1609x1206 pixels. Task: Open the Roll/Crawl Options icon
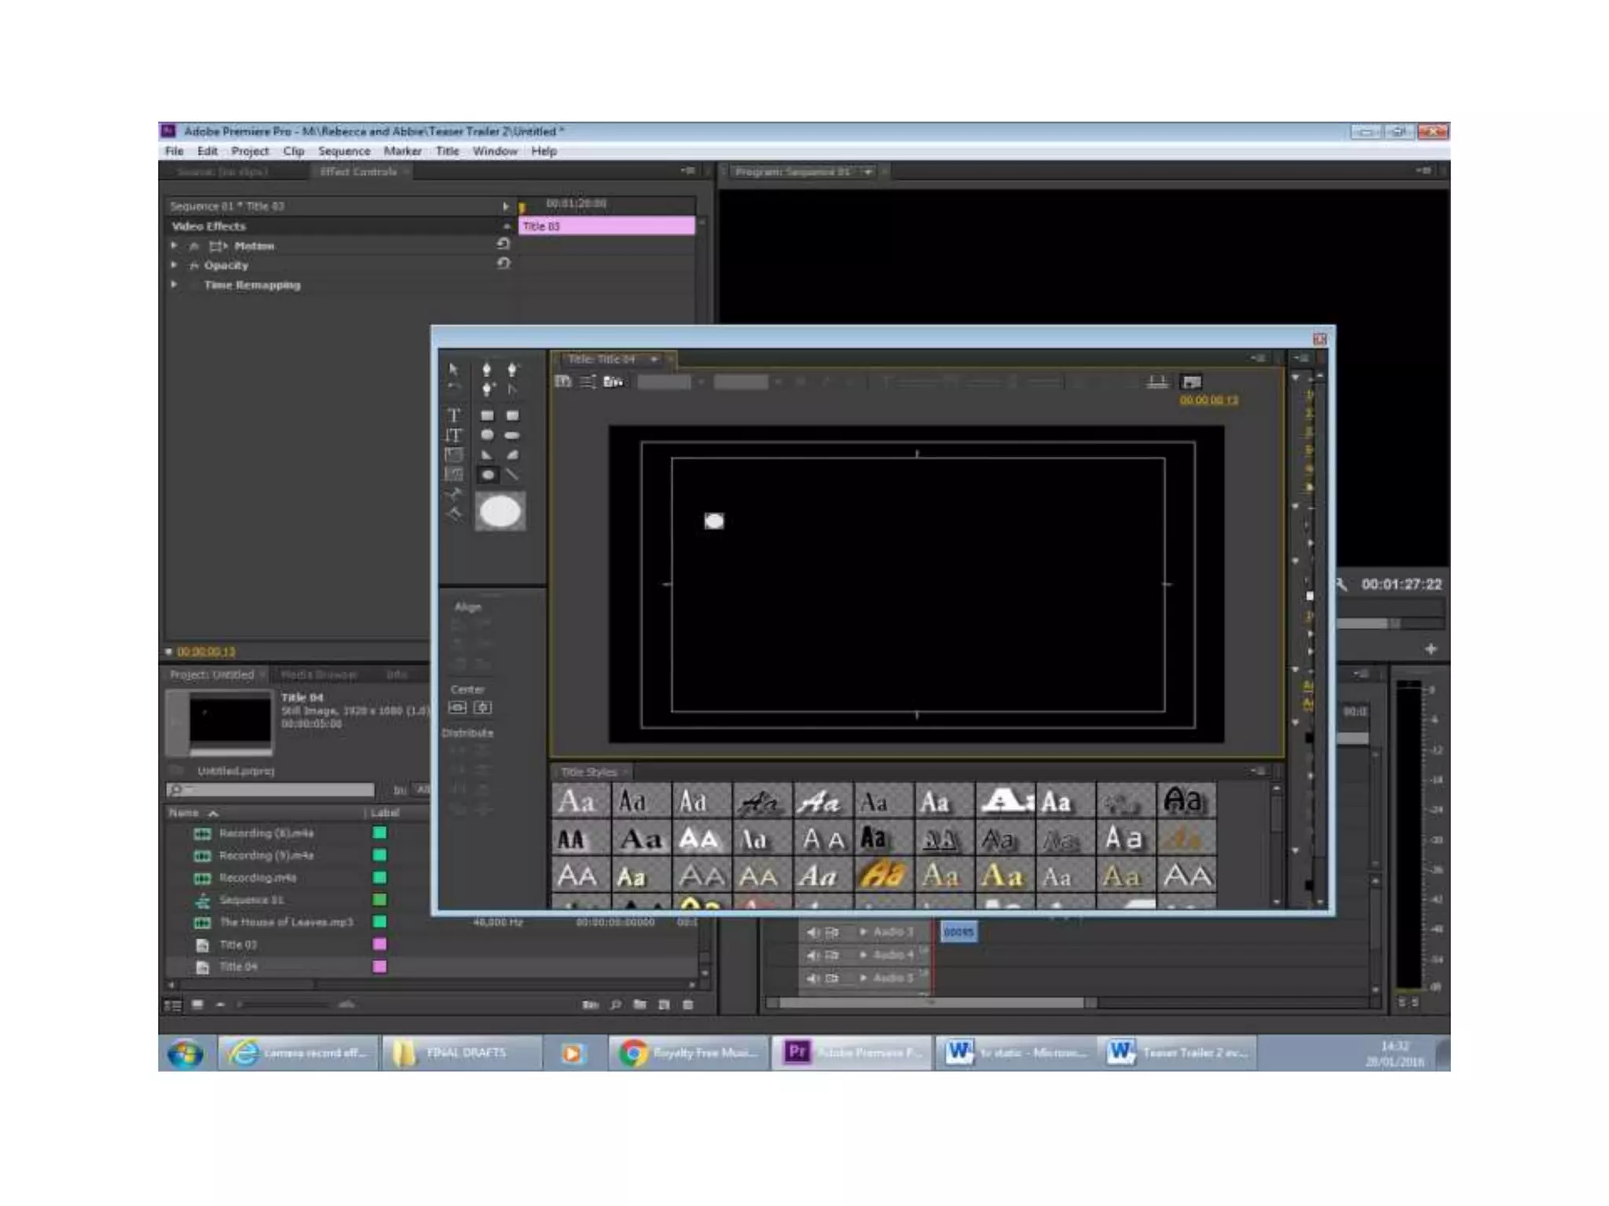tap(588, 382)
